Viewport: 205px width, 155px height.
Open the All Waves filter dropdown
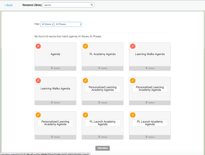[47, 24]
